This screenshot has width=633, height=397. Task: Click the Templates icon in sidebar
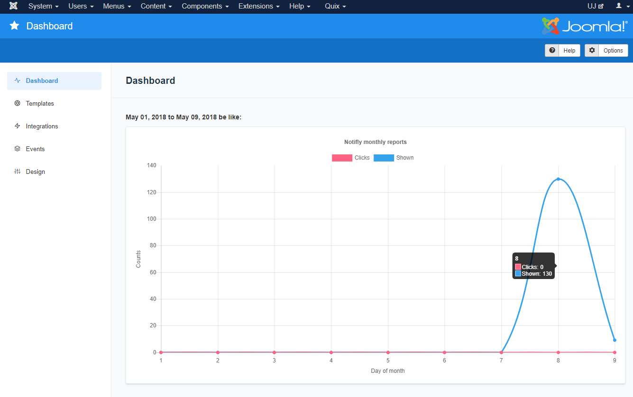(x=18, y=103)
